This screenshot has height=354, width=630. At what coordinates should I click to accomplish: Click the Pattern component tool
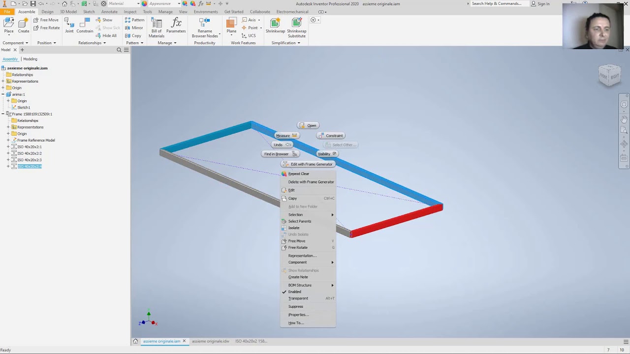(x=134, y=20)
